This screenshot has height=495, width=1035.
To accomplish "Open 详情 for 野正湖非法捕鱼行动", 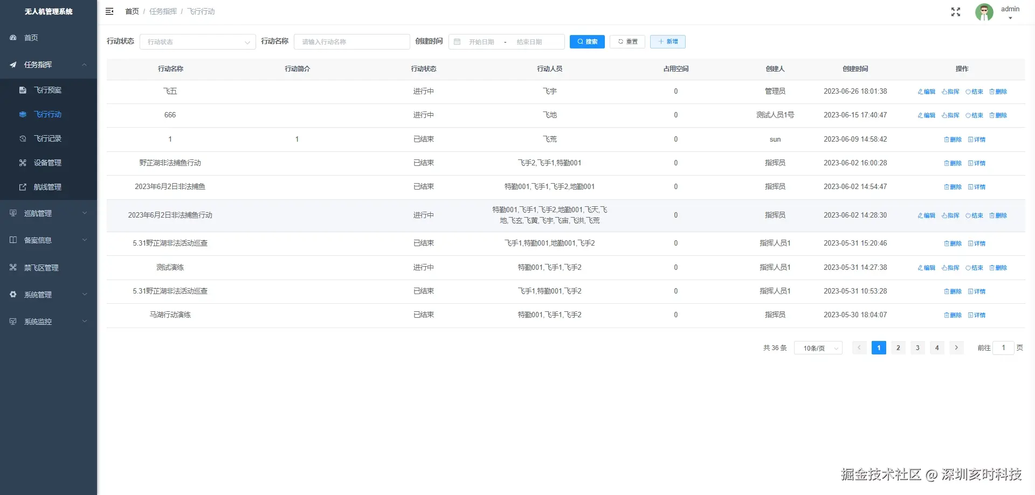I will [976, 163].
